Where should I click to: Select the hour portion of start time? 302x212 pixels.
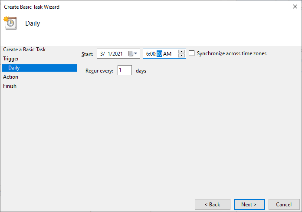click(x=148, y=54)
